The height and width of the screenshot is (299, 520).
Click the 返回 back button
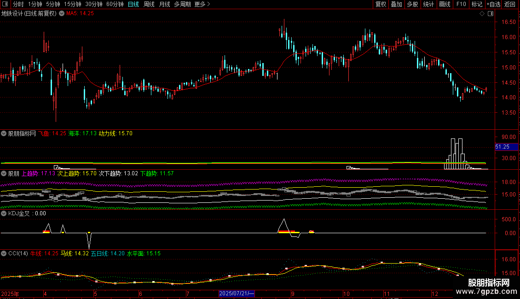click(x=510, y=4)
